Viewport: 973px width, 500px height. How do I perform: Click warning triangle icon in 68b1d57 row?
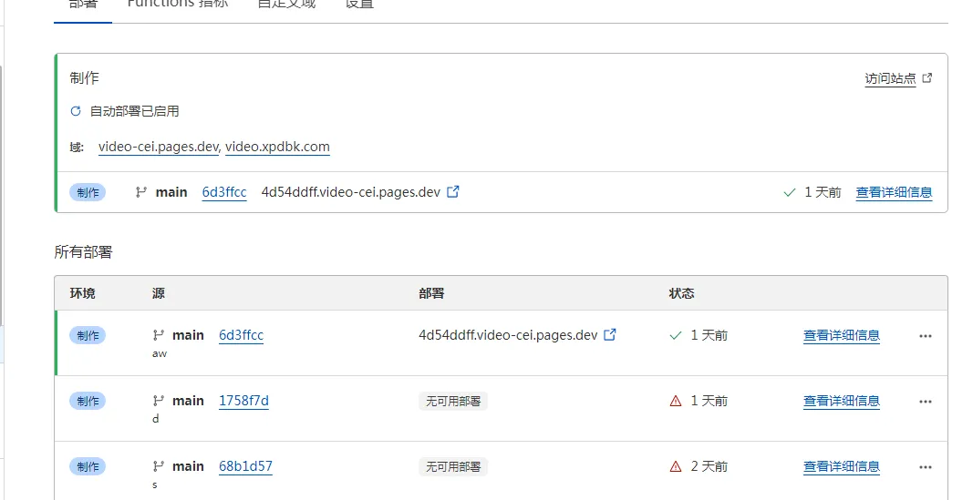[x=676, y=466]
